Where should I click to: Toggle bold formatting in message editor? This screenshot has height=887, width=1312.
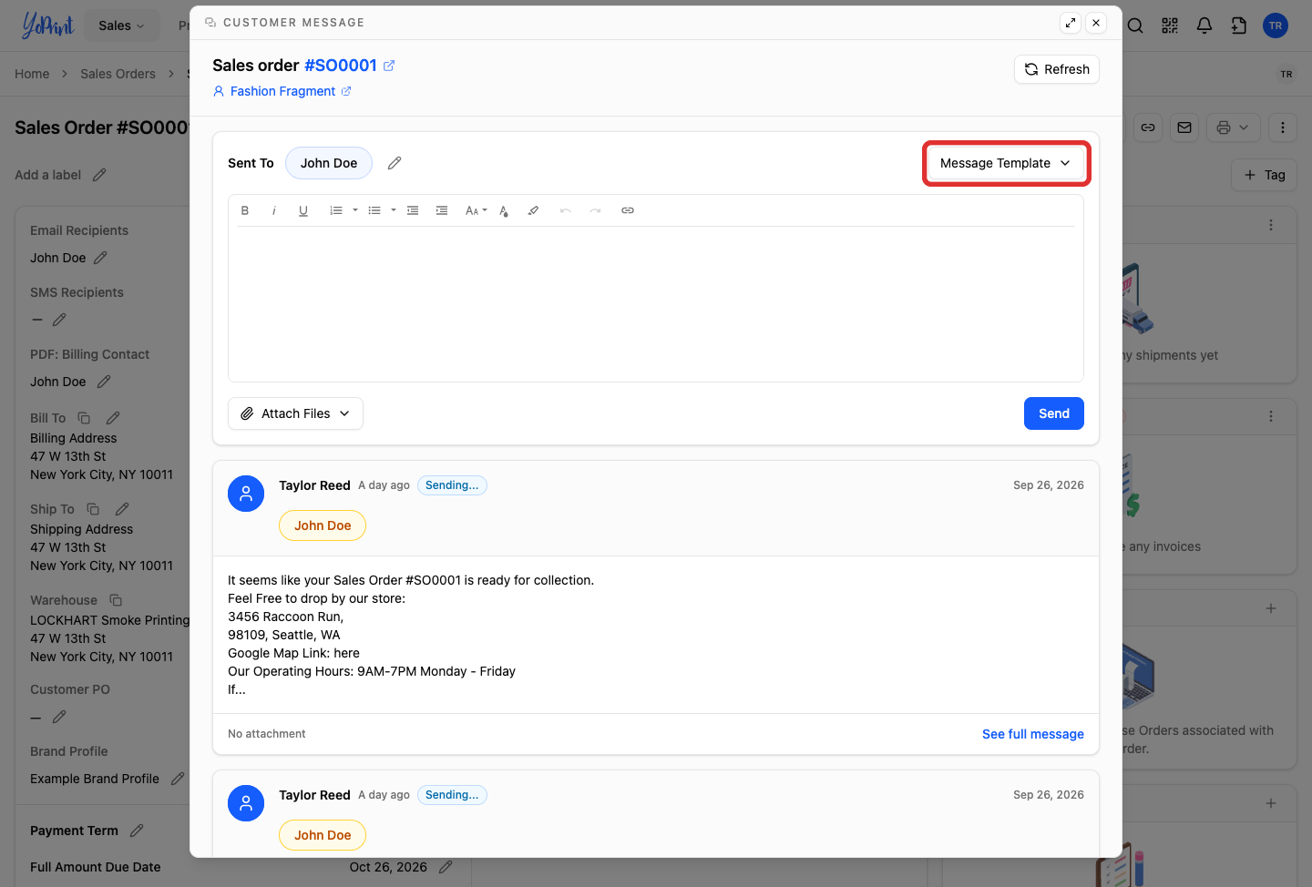(245, 210)
